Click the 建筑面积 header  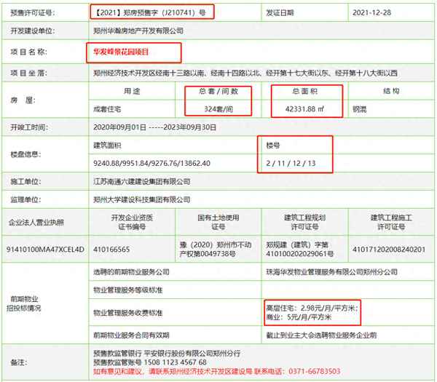pyautogui.click(x=107, y=145)
